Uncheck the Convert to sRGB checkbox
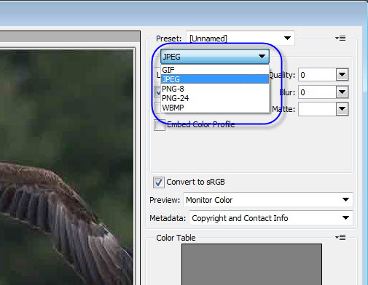 pos(159,182)
